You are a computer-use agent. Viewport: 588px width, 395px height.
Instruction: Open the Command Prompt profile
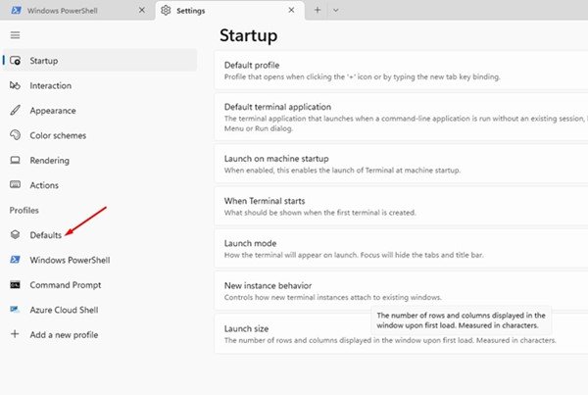(x=65, y=285)
